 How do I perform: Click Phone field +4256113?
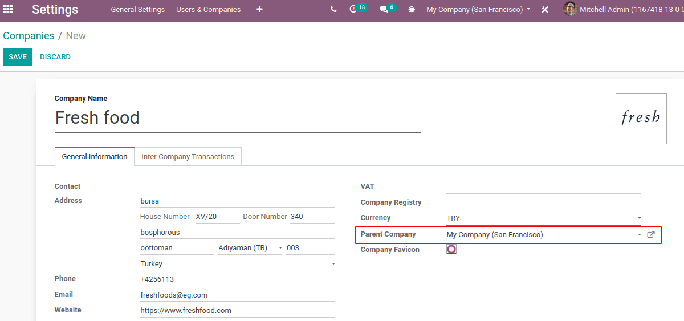[x=238, y=279]
